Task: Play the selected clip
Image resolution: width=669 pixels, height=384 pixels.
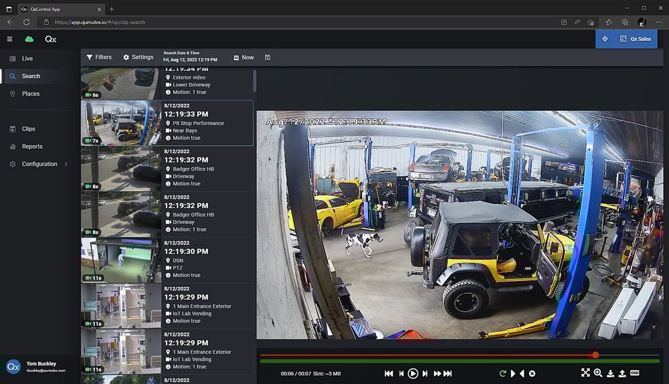Action: click(x=413, y=373)
